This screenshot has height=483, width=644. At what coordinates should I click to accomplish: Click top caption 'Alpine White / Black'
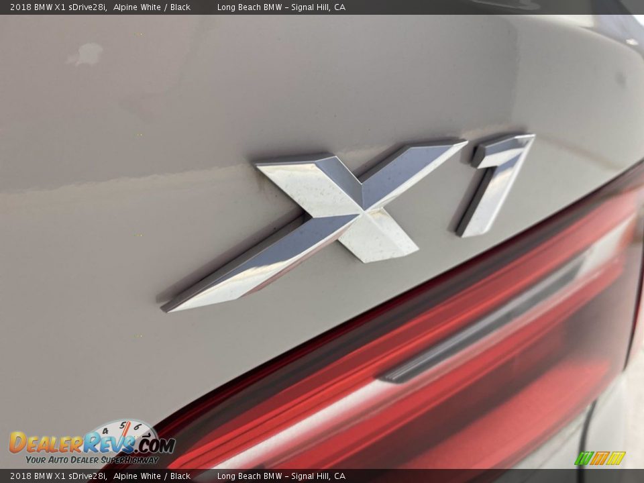click(152, 7)
